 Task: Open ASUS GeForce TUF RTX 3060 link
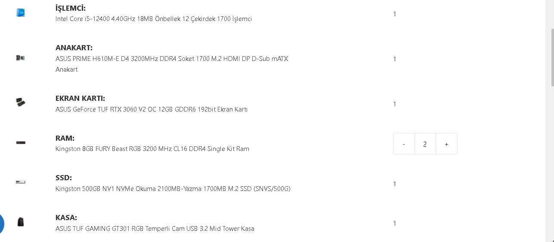pos(151,109)
